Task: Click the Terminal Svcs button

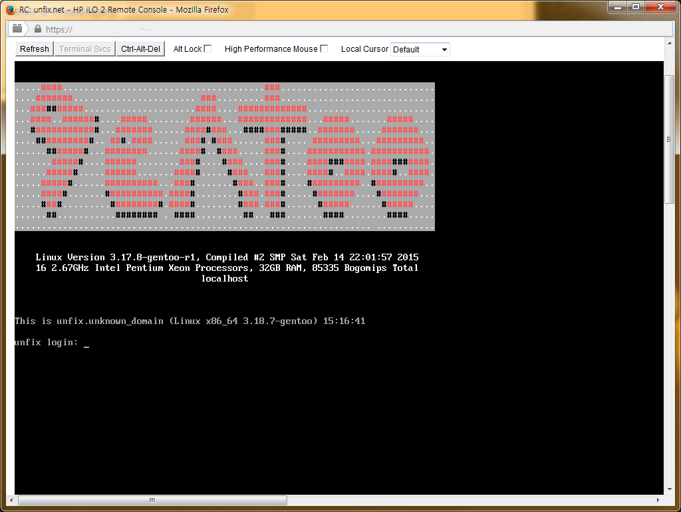Action: tap(84, 48)
